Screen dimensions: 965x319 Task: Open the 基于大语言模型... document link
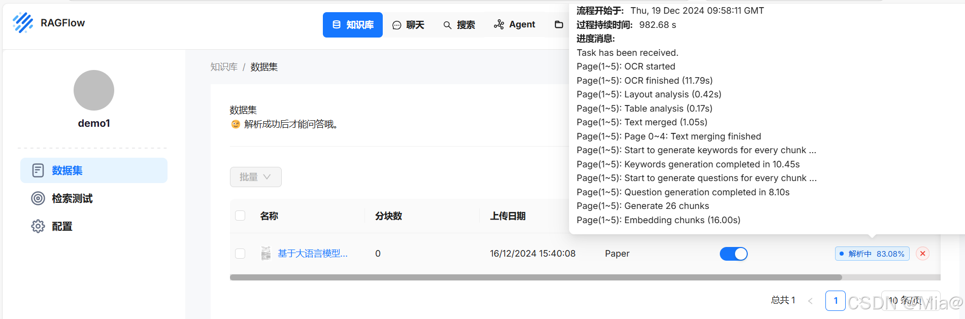point(313,254)
